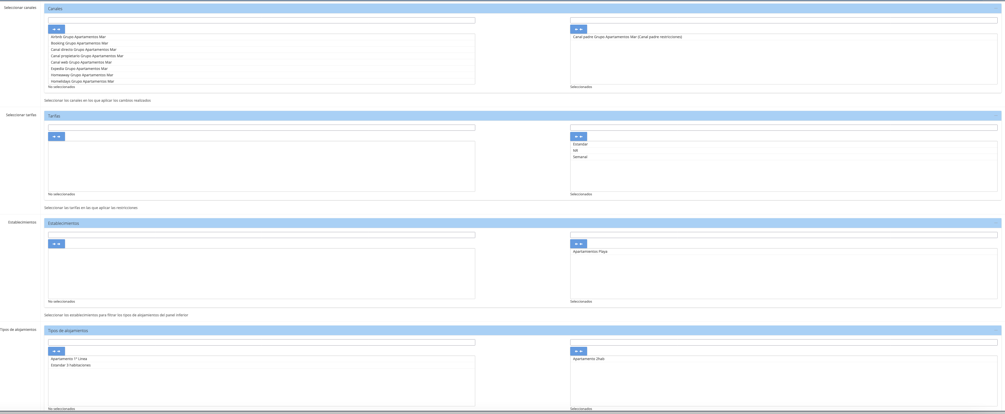Move all channels to selected list
This screenshot has height=414, width=1005.
click(56, 29)
